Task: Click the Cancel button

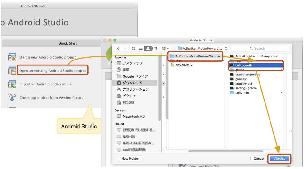Action: [259, 158]
